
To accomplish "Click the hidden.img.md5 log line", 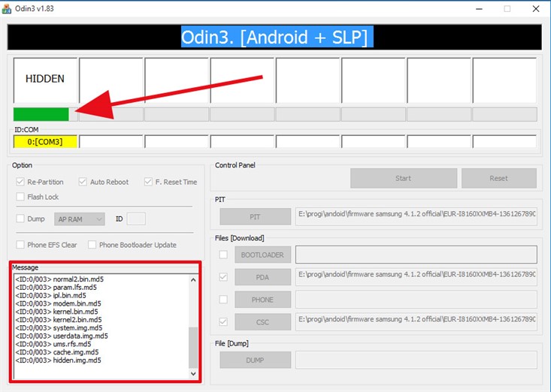I will (x=58, y=360).
